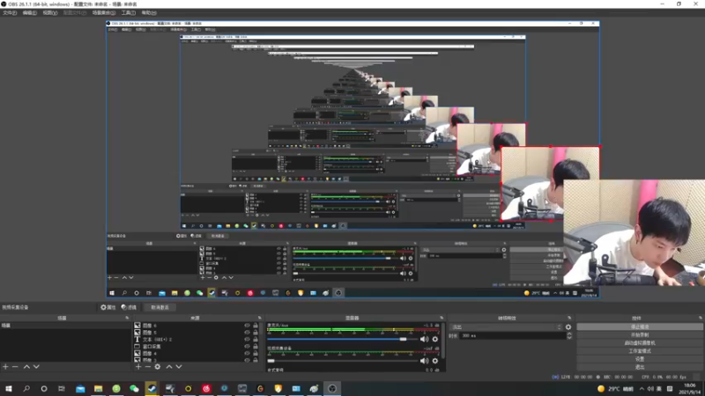Show hidden system tray icons chevron
This screenshot has height=396, width=705.
(x=642, y=389)
